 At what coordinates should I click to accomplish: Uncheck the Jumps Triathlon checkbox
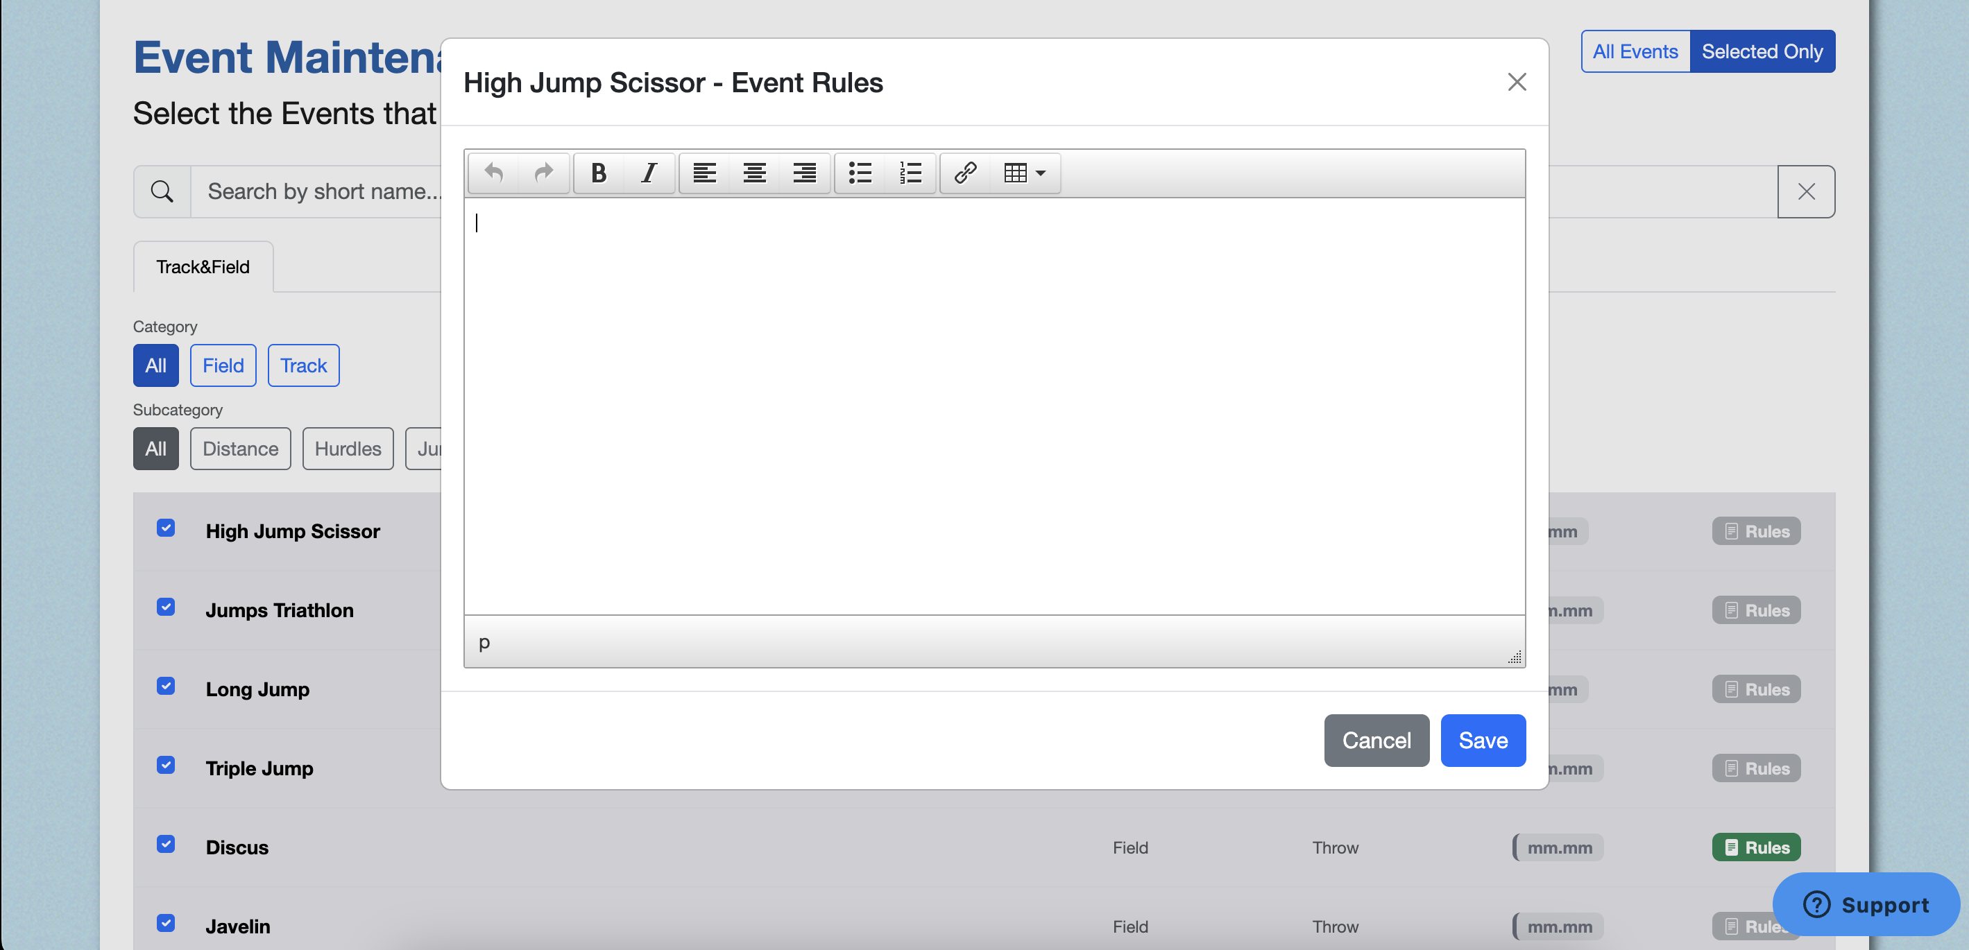click(x=166, y=607)
